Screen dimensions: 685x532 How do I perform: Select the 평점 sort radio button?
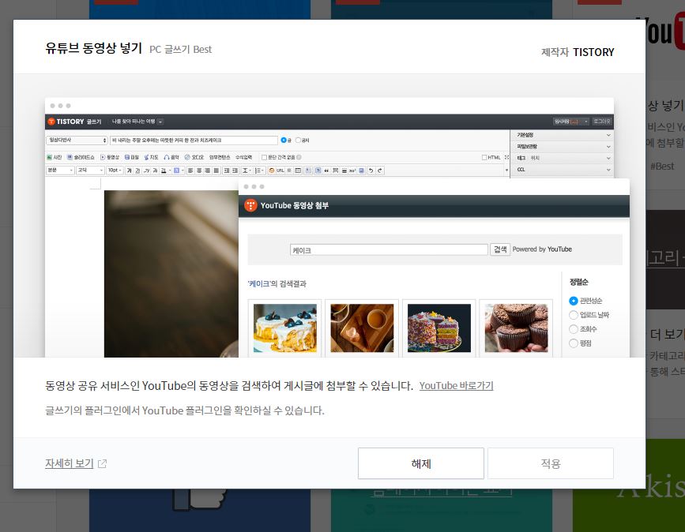pyautogui.click(x=574, y=343)
